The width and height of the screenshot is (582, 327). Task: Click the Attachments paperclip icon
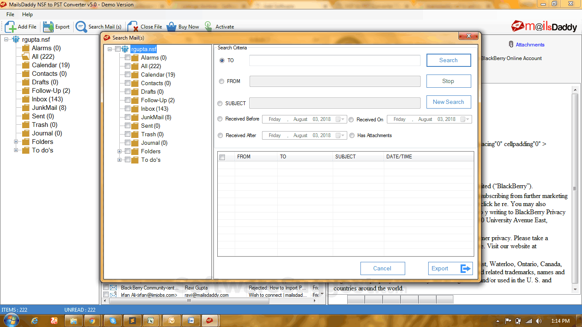(x=511, y=44)
